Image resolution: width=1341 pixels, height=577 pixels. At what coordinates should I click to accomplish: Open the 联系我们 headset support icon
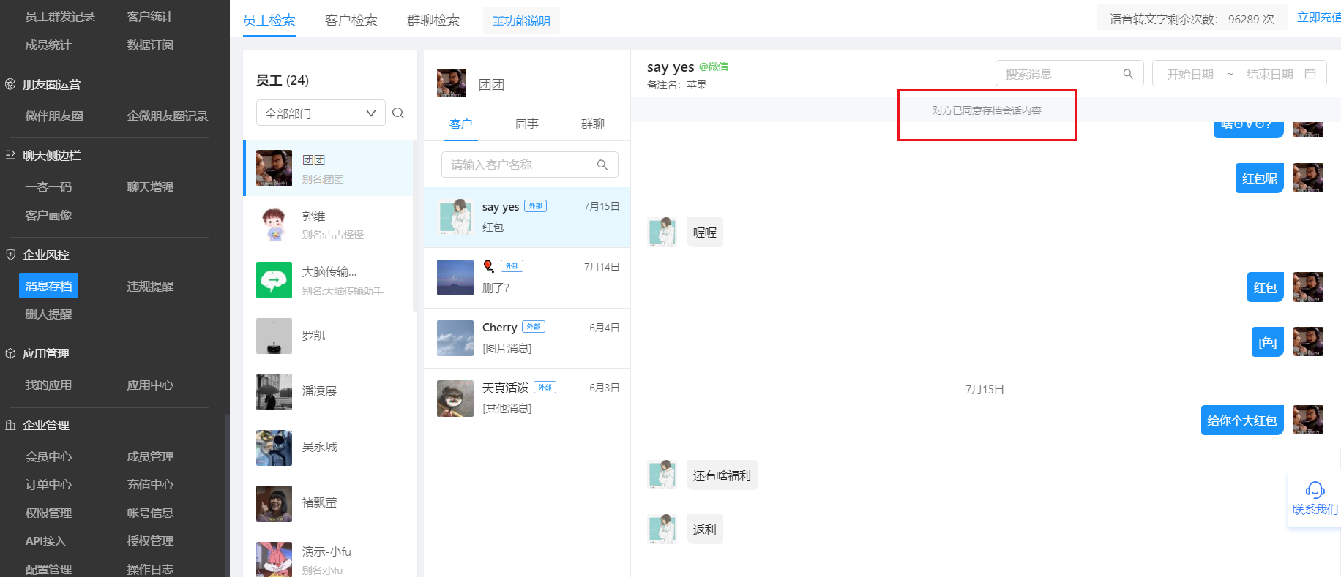1315,490
